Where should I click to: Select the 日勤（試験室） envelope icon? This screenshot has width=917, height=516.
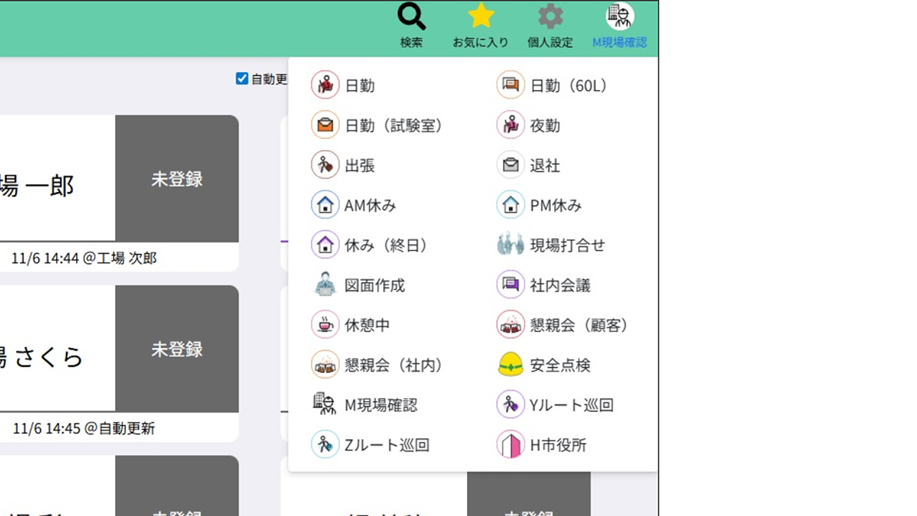326,125
